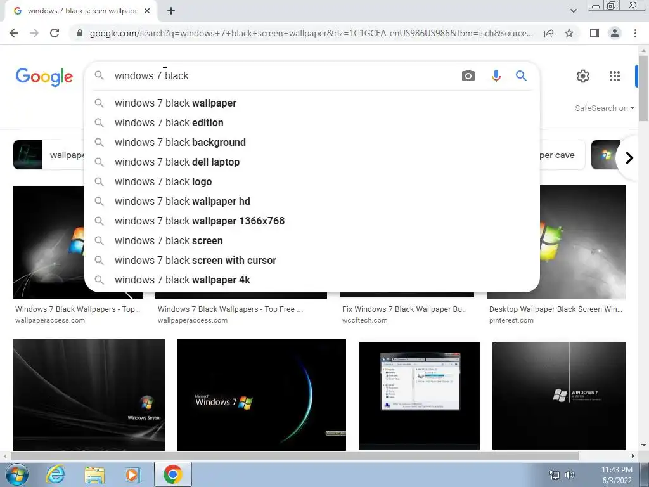649x487 pixels.
Task: Reload the current page
Action: point(55,33)
